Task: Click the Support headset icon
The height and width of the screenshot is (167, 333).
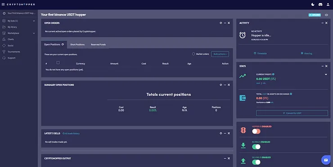Action: [4, 58]
